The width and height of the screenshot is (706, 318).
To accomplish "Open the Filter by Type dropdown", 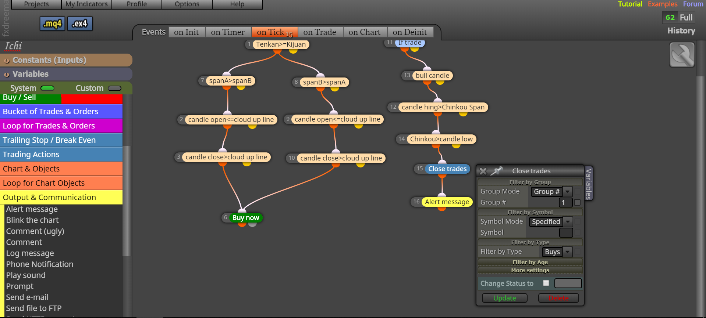I will 557,252.
